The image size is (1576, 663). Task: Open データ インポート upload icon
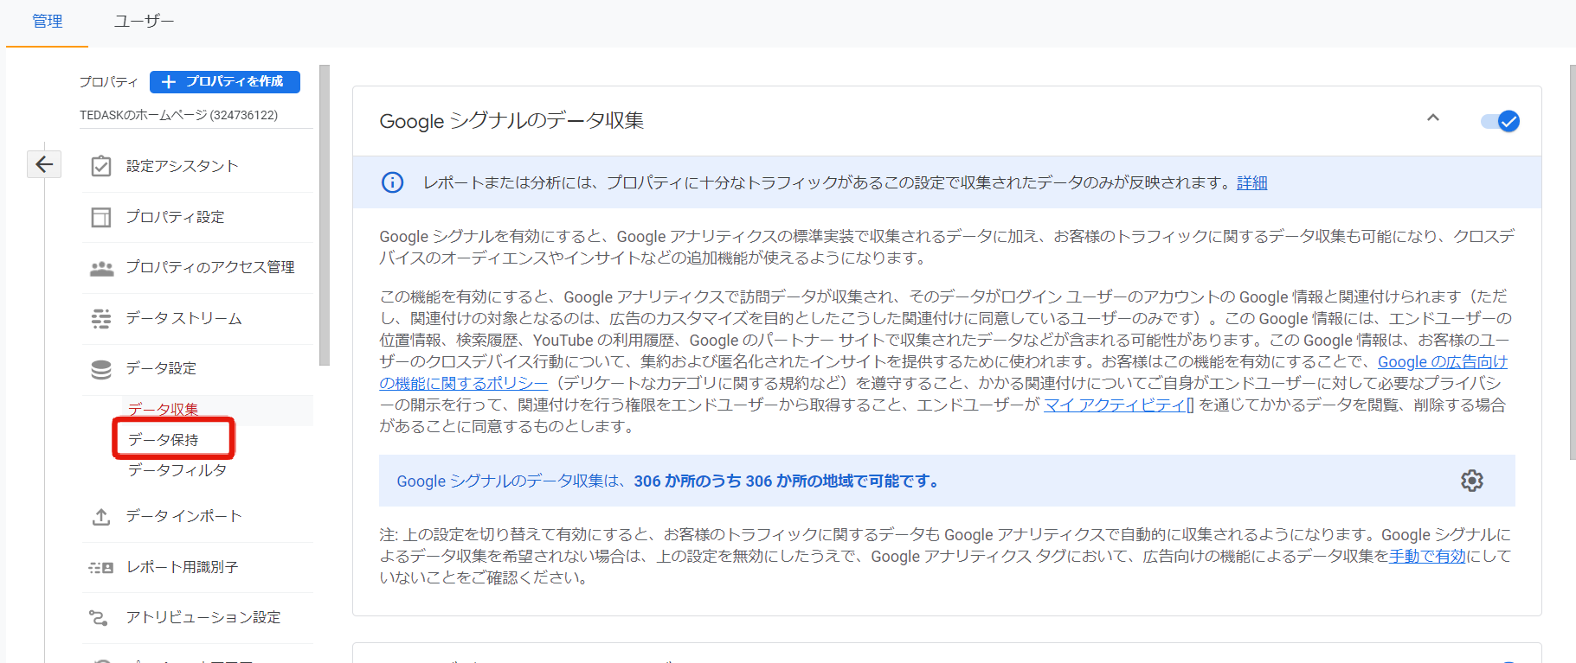tap(101, 517)
